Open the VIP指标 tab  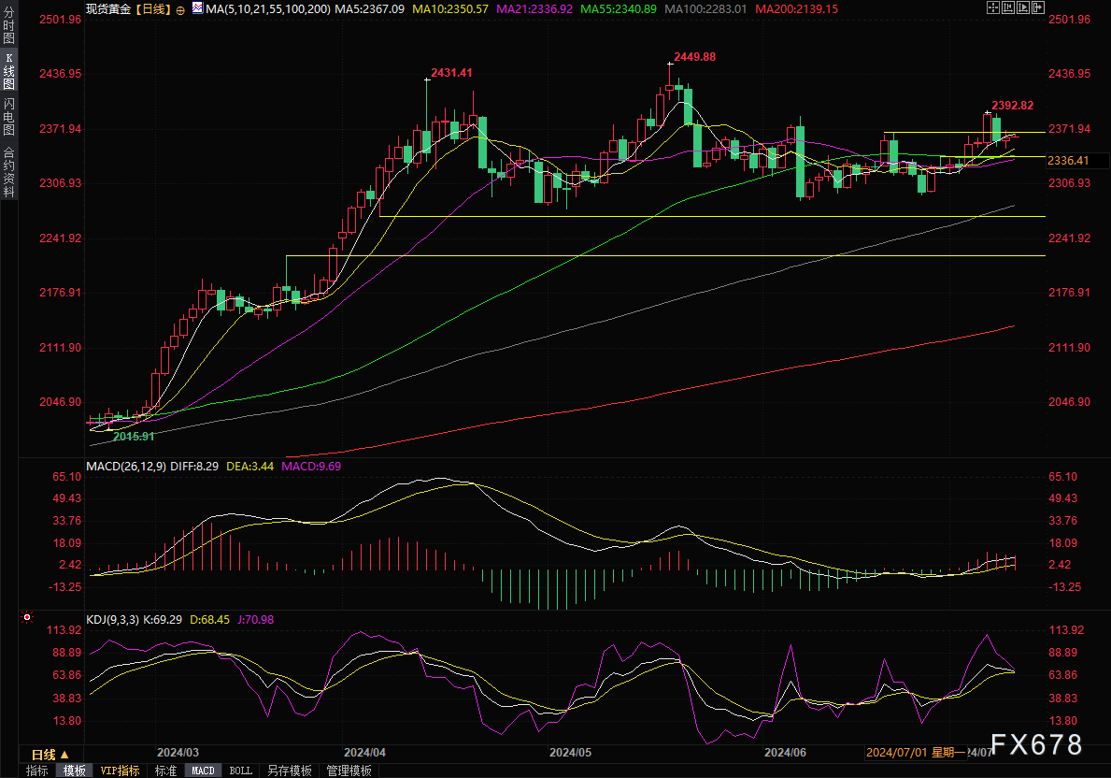click(x=121, y=771)
